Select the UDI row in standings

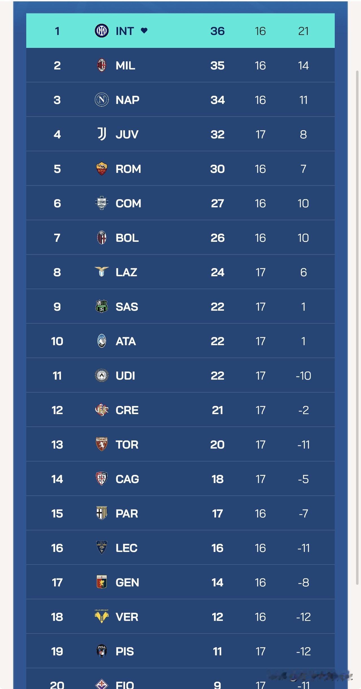180,375
